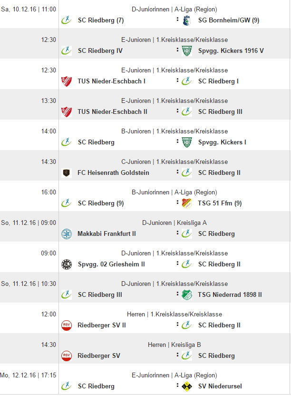Open the TUS Nieder-Eschbach II team page
This screenshot has width=291, height=396.
[112, 112]
